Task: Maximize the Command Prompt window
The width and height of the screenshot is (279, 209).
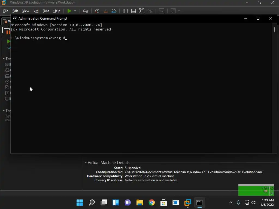Action: coord(258,18)
